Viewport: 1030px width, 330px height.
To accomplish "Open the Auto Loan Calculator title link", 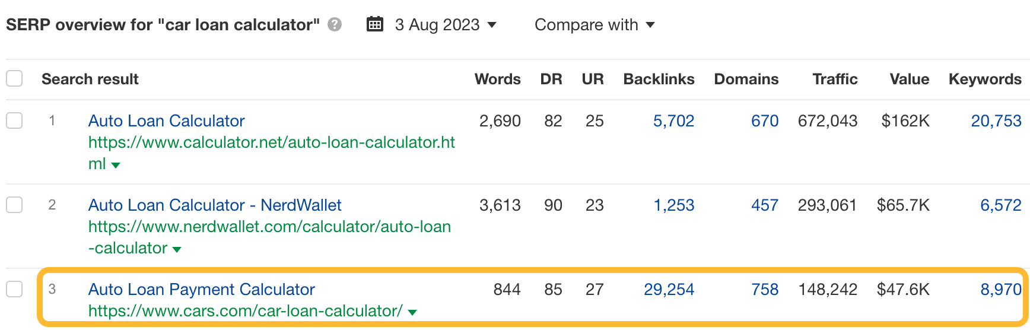I will 166,121.
